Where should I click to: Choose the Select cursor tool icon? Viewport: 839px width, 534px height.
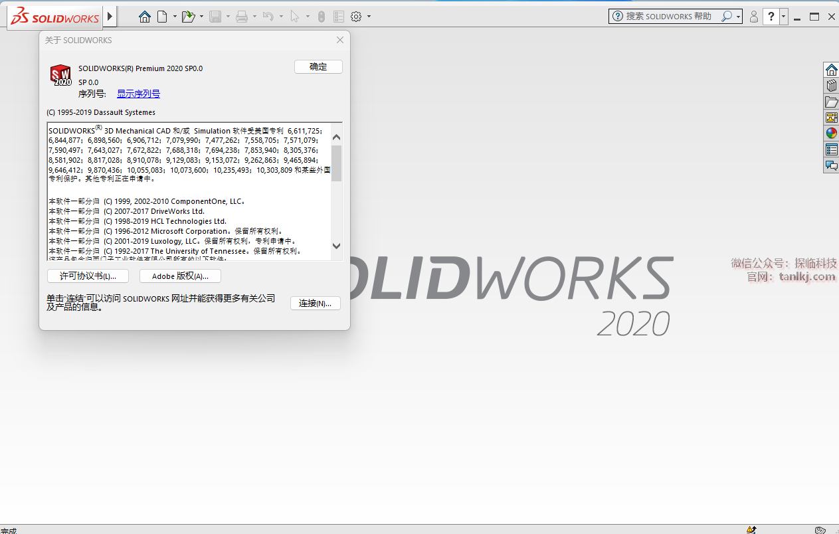(x=295, y=17)
